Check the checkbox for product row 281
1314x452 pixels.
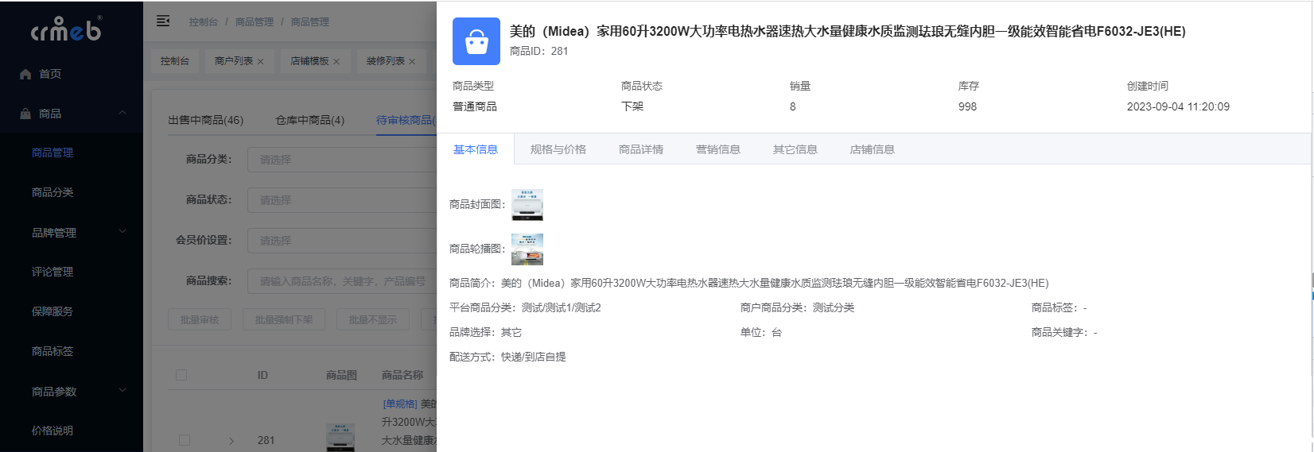tap(185, 440)
